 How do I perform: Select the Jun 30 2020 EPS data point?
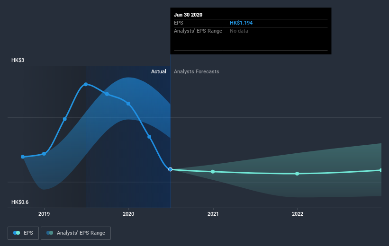(170, 169)
